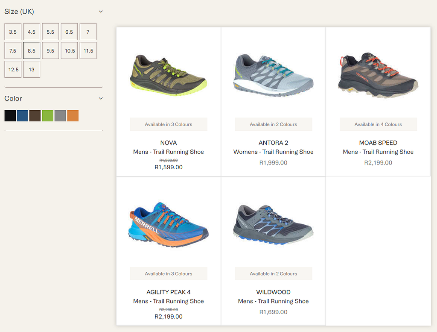Click Wildwood's Available in 2 Colours badge
This screenshot has height=332, width=437.
click(x=273, y=274)
